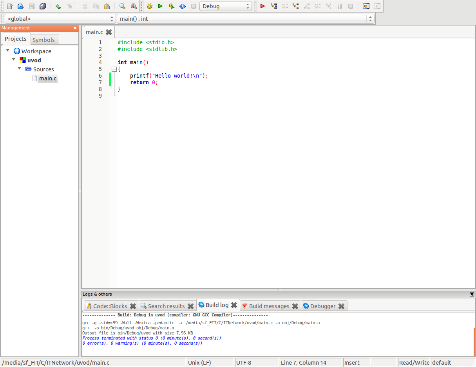Viewport: 476px width, 367px height.
Task: Open the Debugging windows icon
Action: click(x=366, y=6)
